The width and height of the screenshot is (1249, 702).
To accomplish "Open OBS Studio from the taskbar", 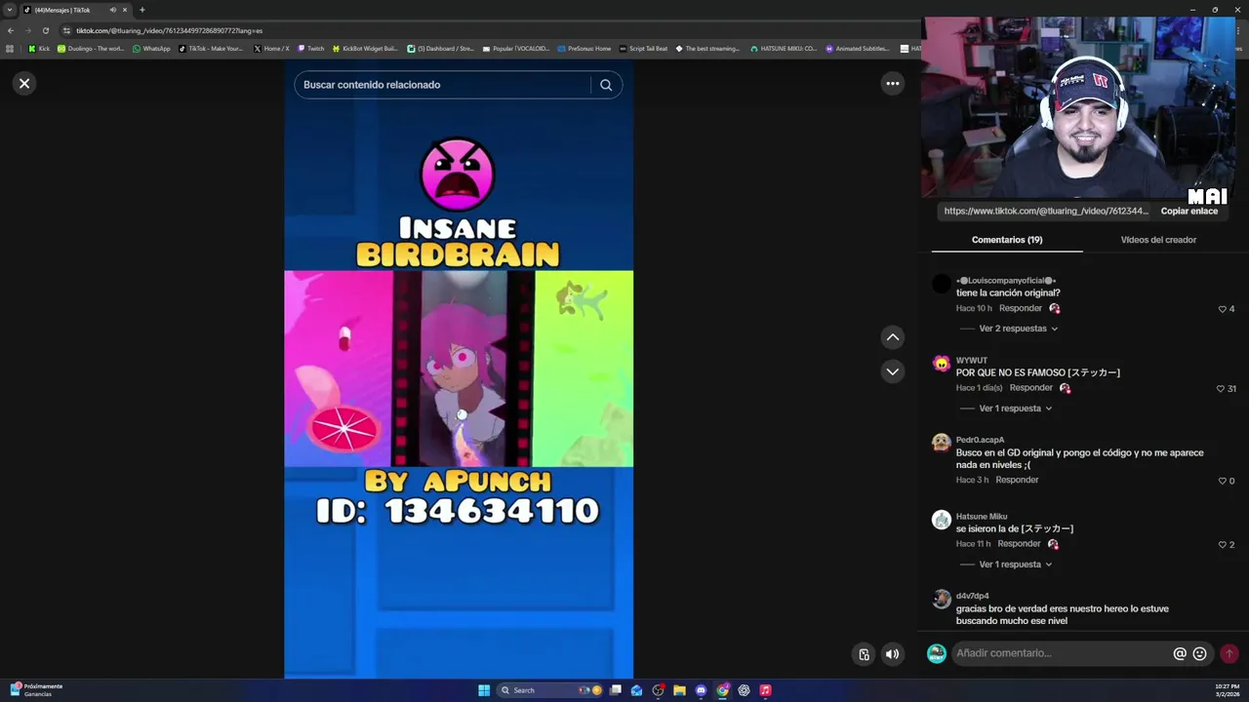I will click(659, 690).
